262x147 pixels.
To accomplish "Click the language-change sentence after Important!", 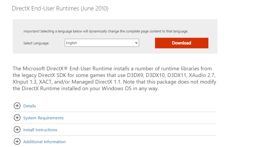I will pos(114,31).
